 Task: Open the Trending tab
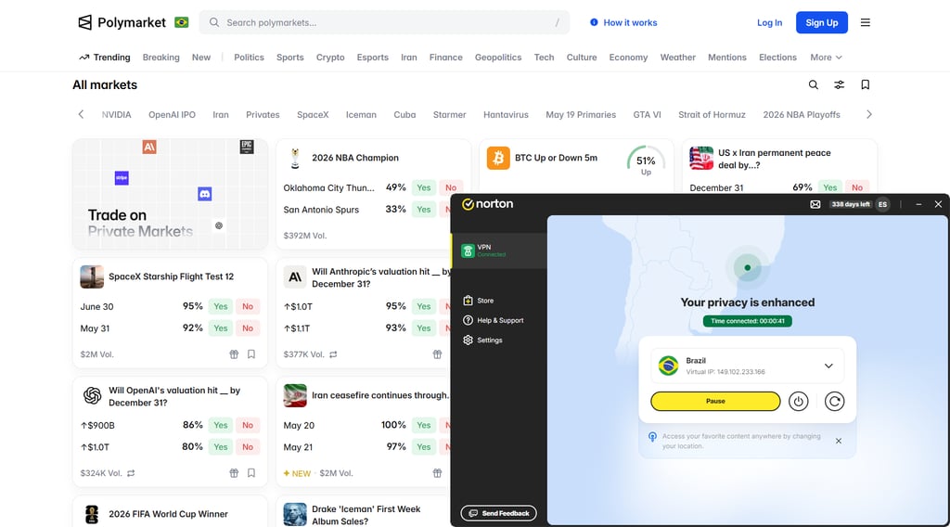[104, 58]
